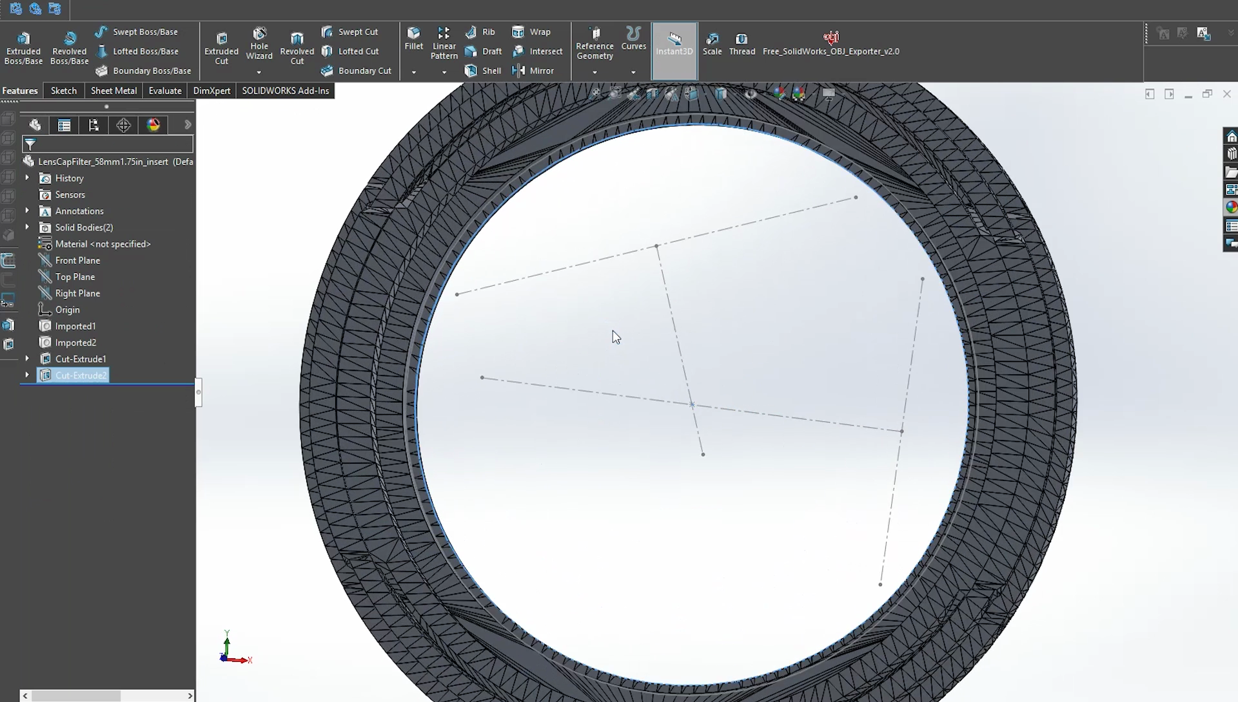The image size is (1238, 702).
Task: Click Swept Boss/Base command
Action: click(136, 32)
